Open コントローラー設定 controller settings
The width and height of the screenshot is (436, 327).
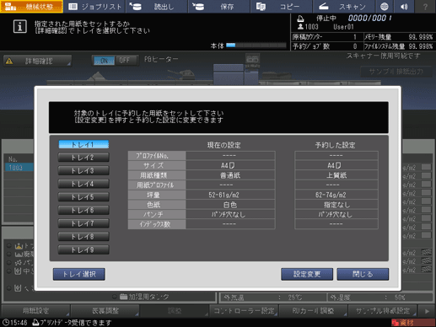tap(244, 310)
